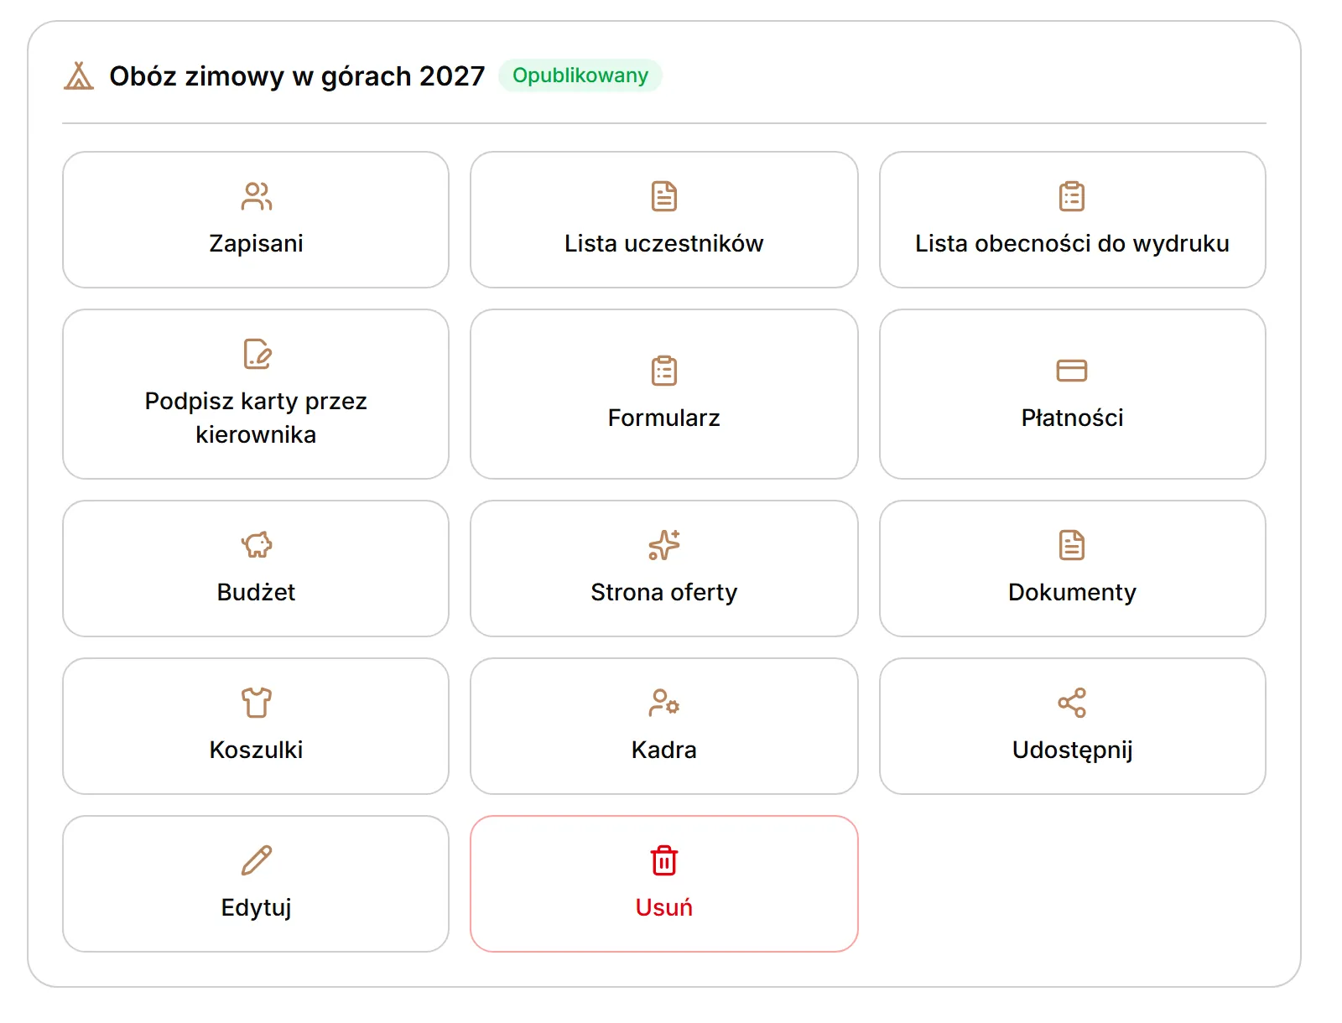The width and height of the screenshot is (1342, 1023).
Task: Click the share icon above Udostępnij
Action: click(x=1072, y=703)
